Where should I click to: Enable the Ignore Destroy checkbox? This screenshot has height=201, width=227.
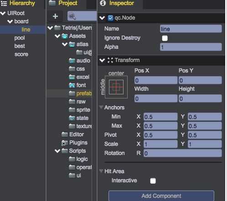165,38
